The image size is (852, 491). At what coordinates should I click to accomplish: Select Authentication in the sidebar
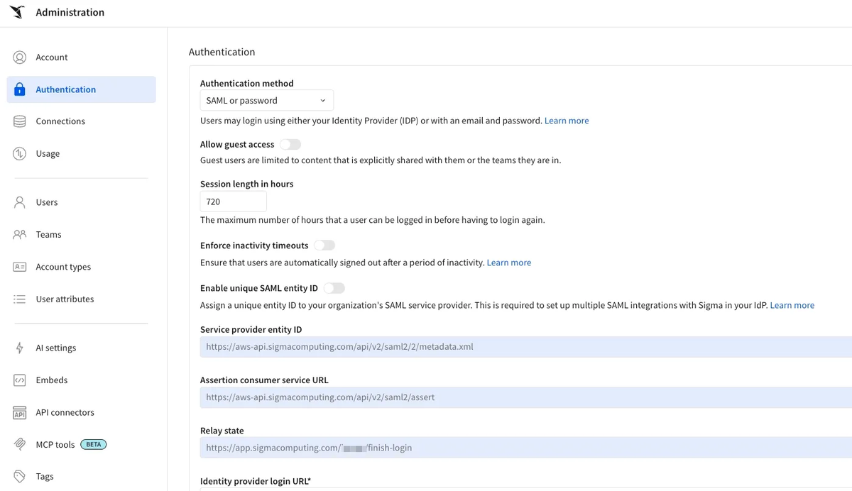[x=82, y=89]
